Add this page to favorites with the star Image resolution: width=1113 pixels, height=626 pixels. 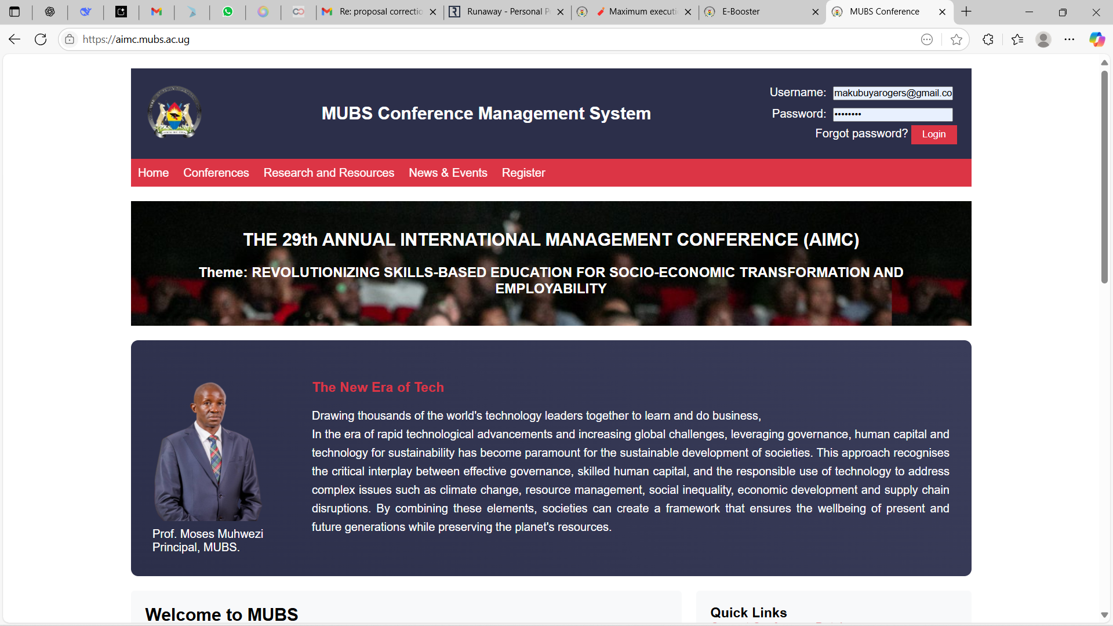(956, 39)
